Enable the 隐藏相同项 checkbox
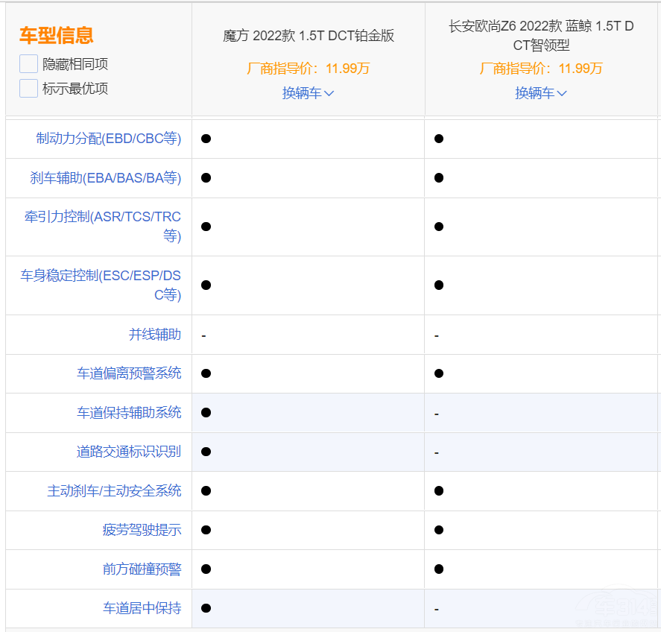The width and height of the screenshot is (661, 632). [28, 63]
